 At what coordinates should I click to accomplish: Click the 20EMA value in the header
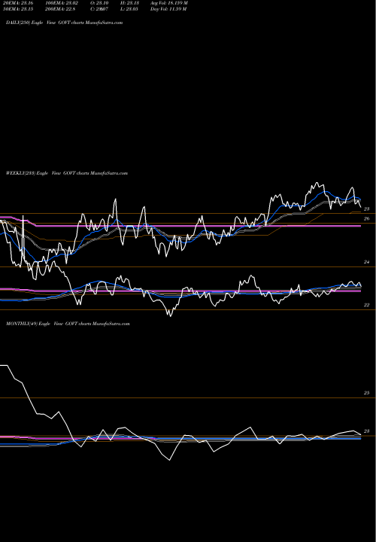18,3
